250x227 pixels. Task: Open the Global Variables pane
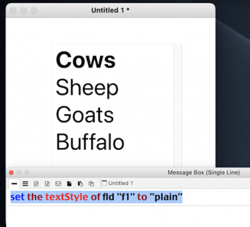tap(47, 184)
